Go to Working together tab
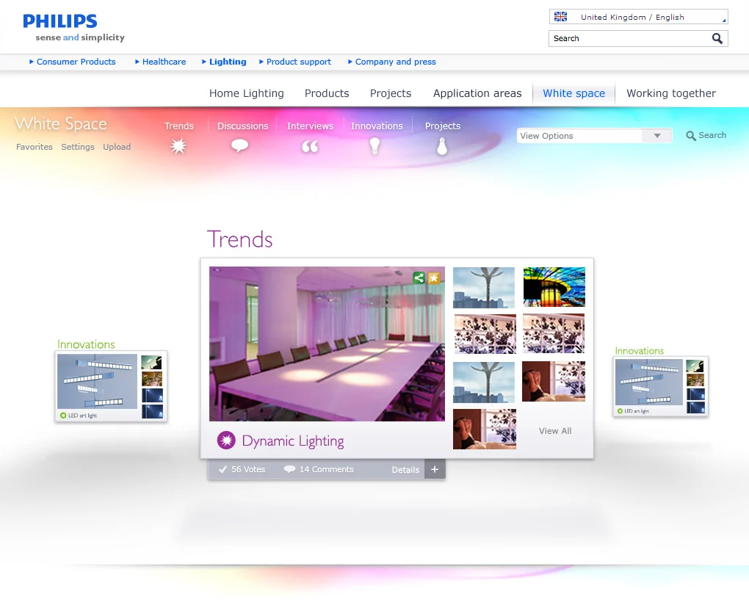 tap(671, 93)
